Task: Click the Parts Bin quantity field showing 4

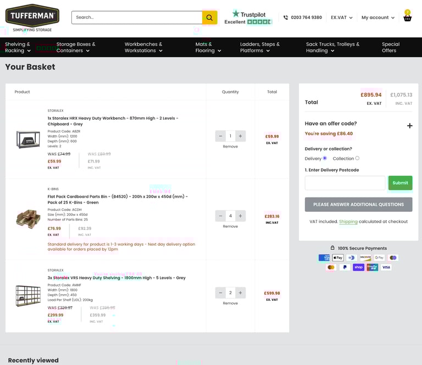Action: coord(230,216)
